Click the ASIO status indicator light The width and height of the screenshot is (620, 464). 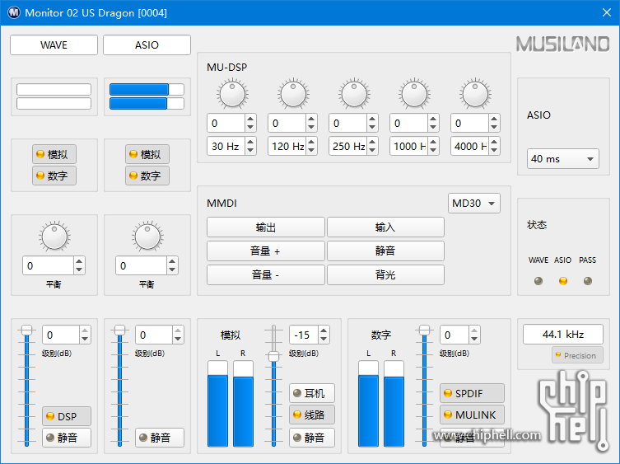562,281
